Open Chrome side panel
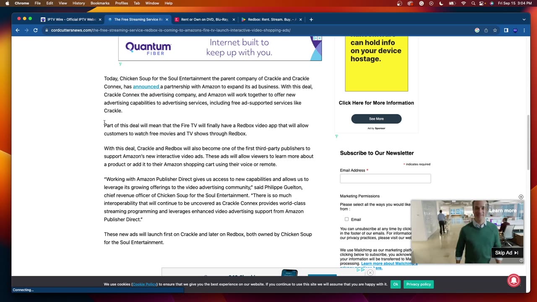This screenshot has width=537, height=302. [x=506, y=30]
